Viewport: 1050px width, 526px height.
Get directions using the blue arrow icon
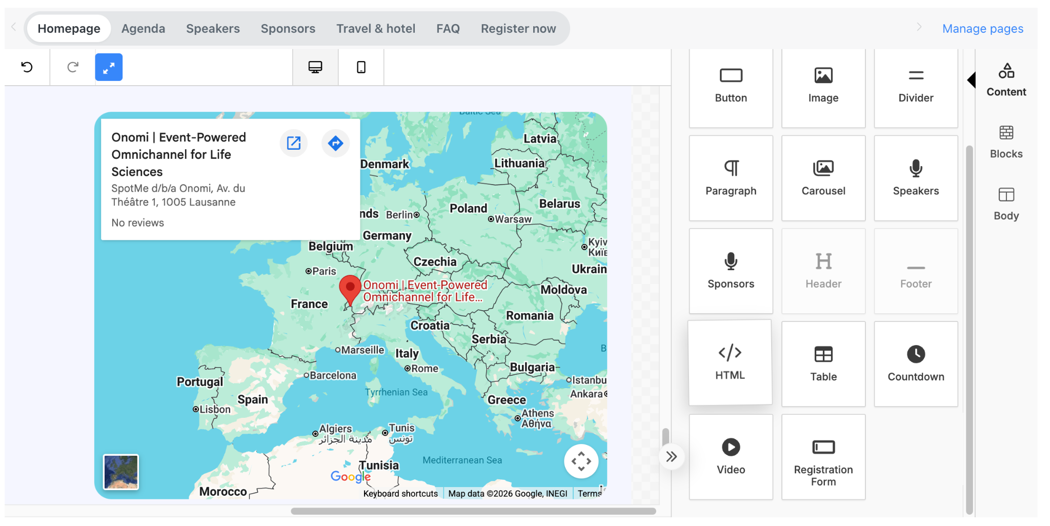335,143
